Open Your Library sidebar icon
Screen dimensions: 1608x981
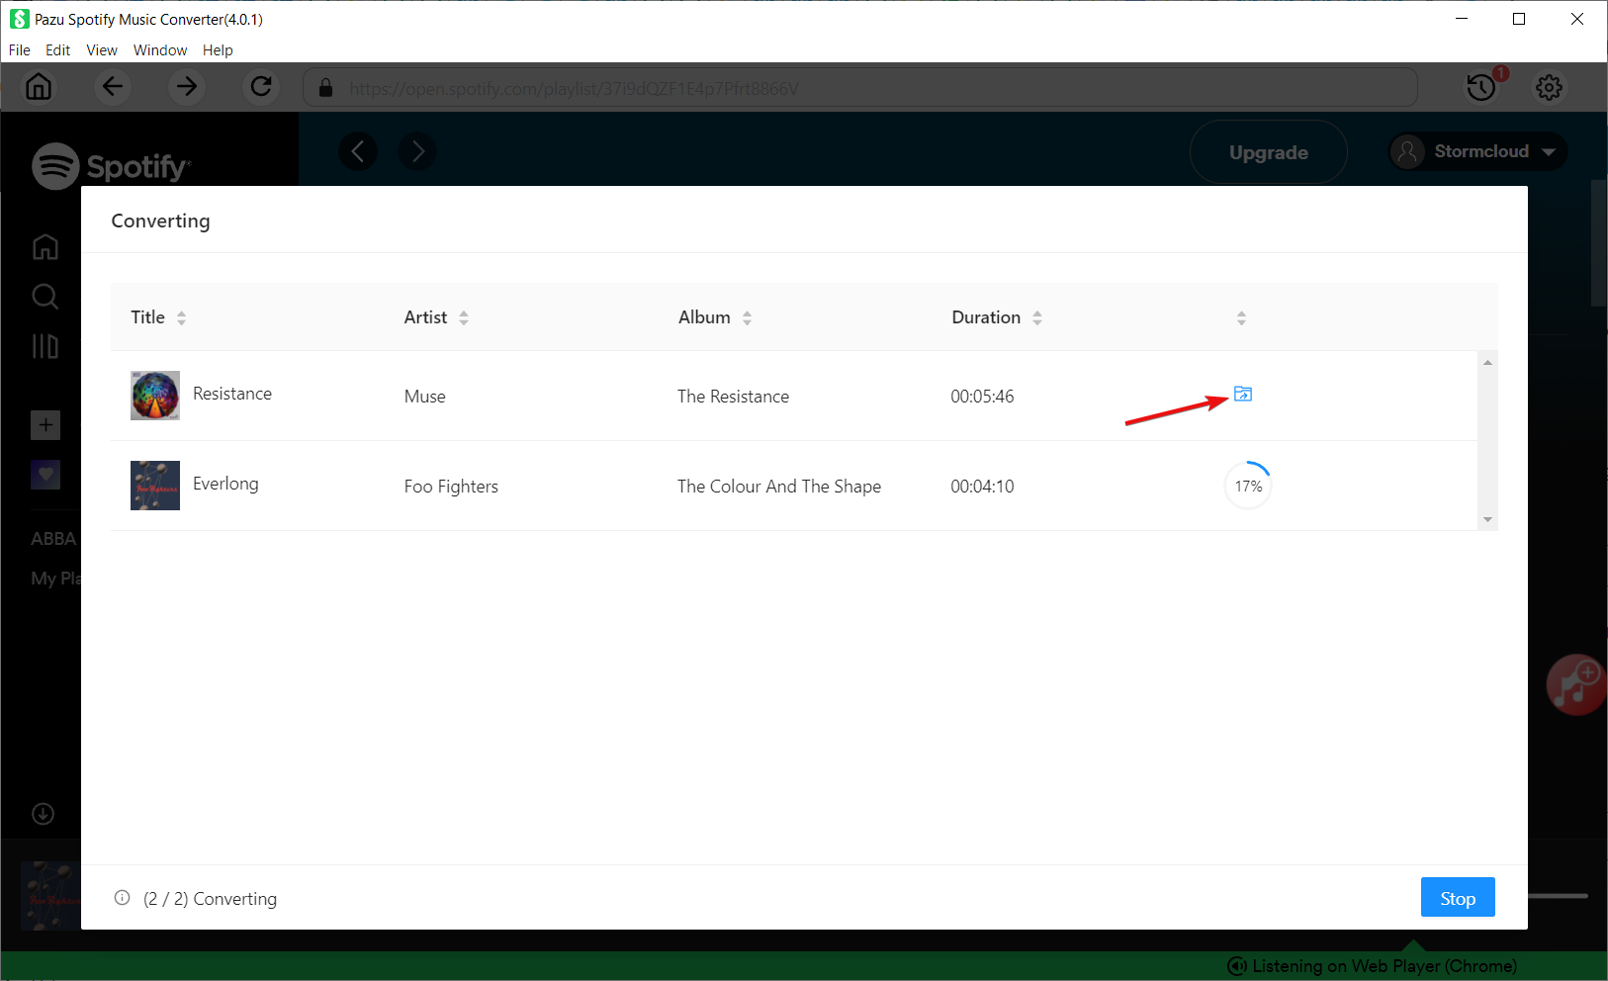tap(45, 346)
